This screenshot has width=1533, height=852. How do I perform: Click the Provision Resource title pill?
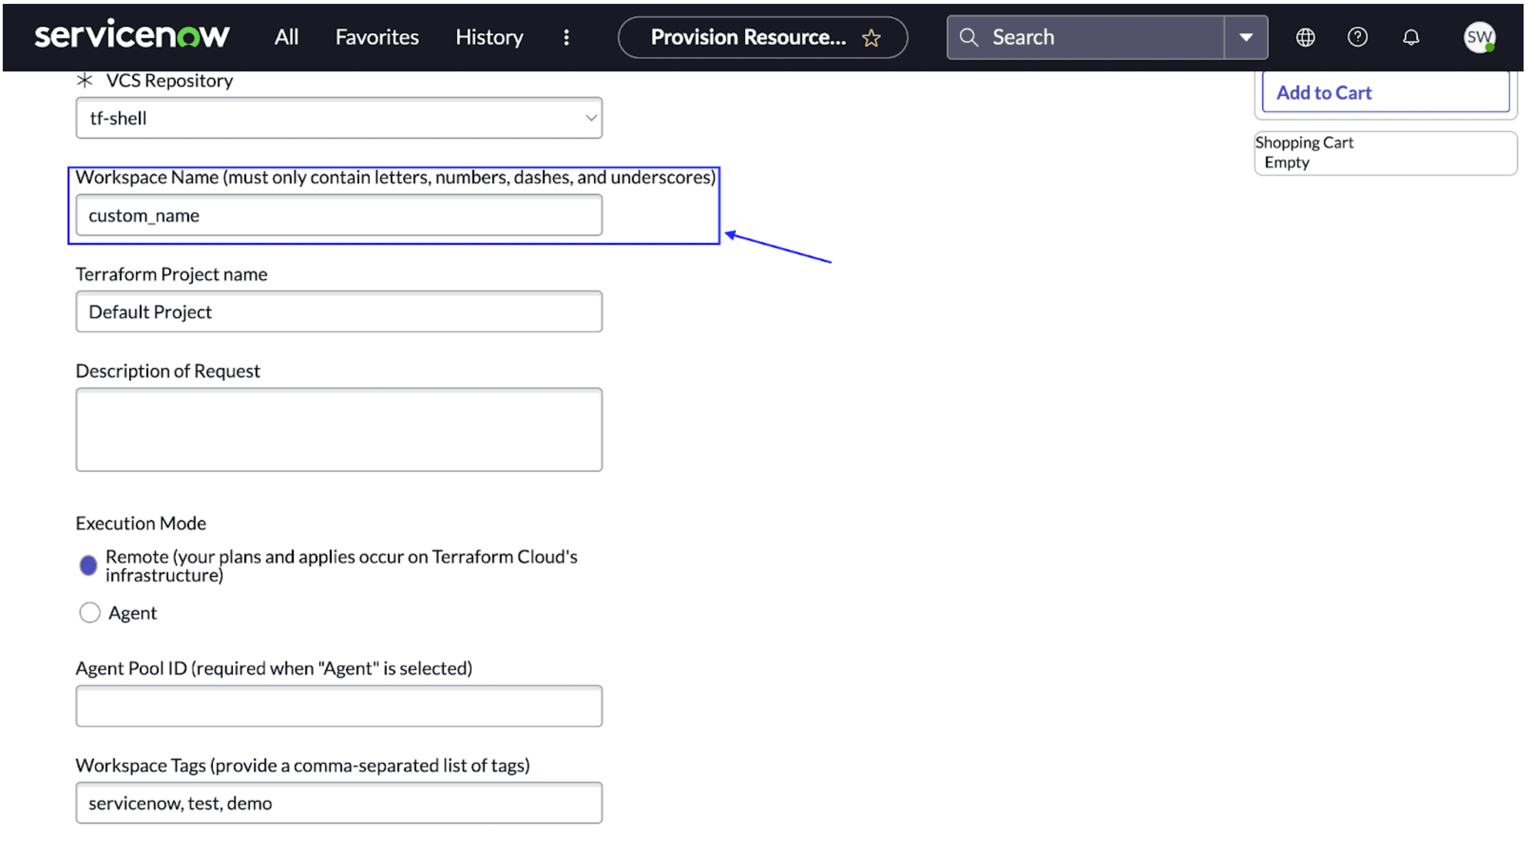(x=748, y=38)
